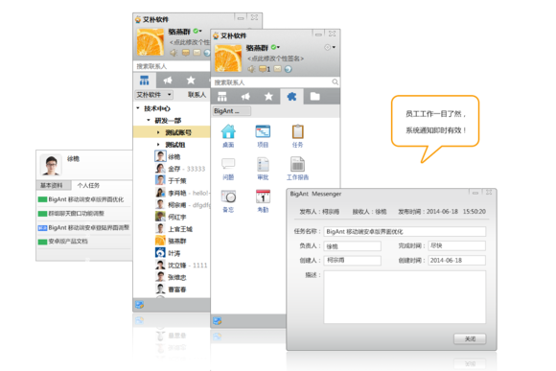Open the 备忘 memo clock icon
The width and height of the screenshot is (556, 371).
pos(228,197)
